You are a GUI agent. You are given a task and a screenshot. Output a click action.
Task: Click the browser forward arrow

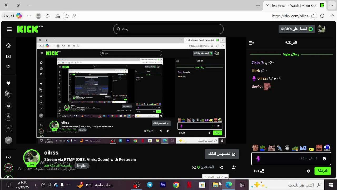point(332,16)
